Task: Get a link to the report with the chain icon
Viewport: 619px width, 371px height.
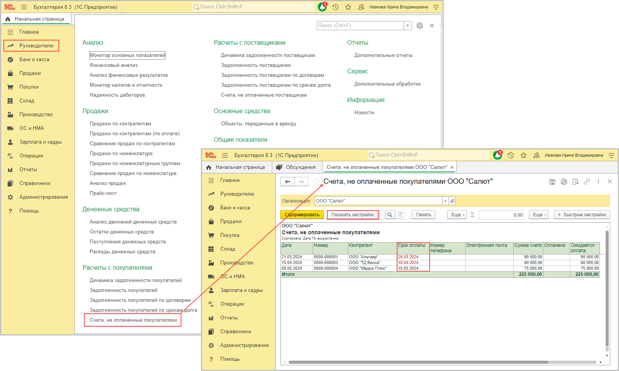Action: pos(587,182)
